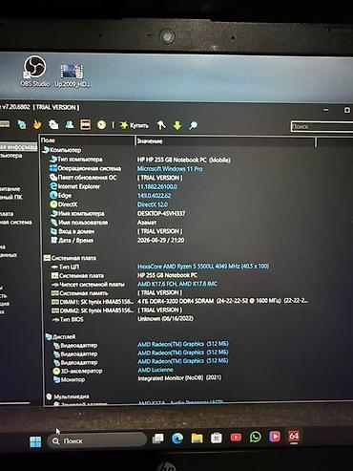Image resolution: width=353 pixels, height=471 pixels.
Task: Open WhatsApp from the taskbar
Action: [x=255, y=437]
